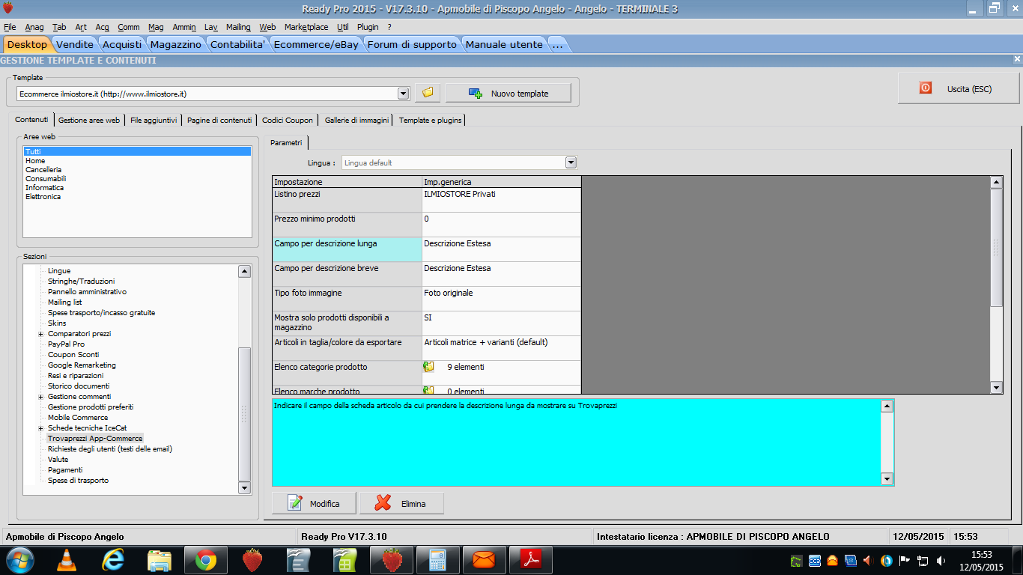Click Modifica button
The width and height of the screenshot is (1023, 575).
315,503
